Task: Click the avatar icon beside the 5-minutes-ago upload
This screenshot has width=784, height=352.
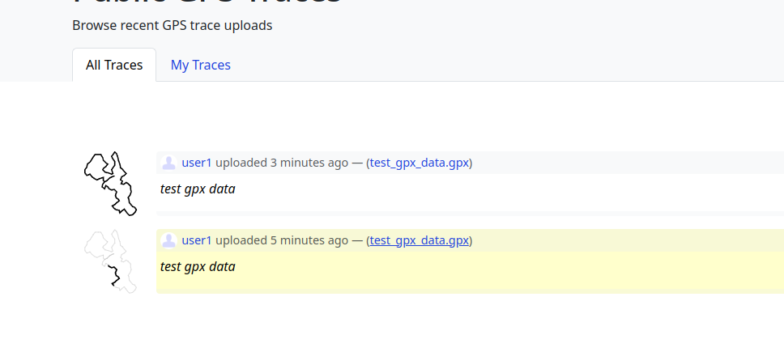Action: (x=168, y=240)
